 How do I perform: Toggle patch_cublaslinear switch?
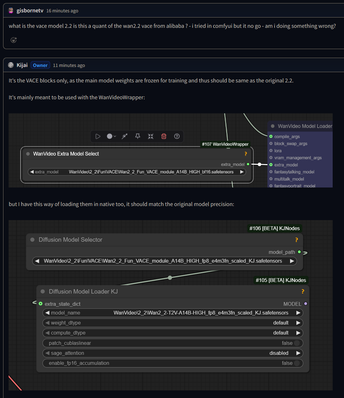[297, 343]
